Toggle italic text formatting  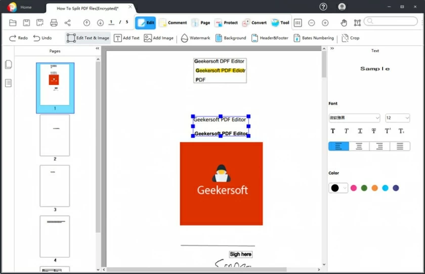[347, 131]
